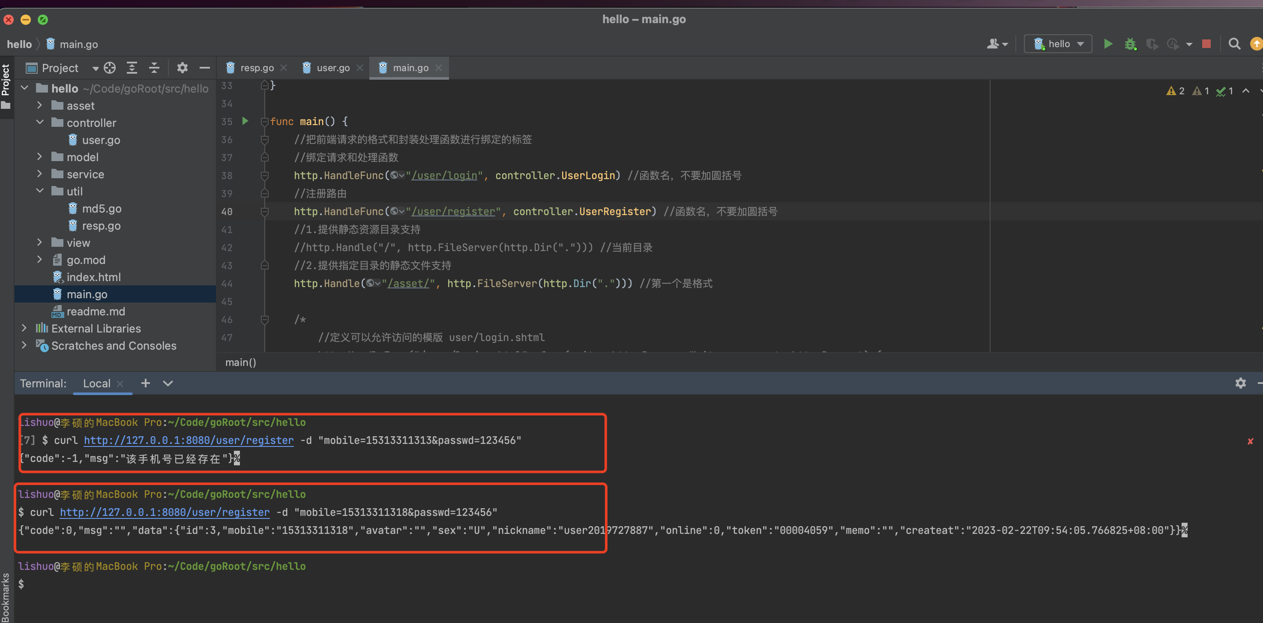Screen dimensions: 1263x623
Task: Click the Stop process icon
Action: (x=1206, y=44)
